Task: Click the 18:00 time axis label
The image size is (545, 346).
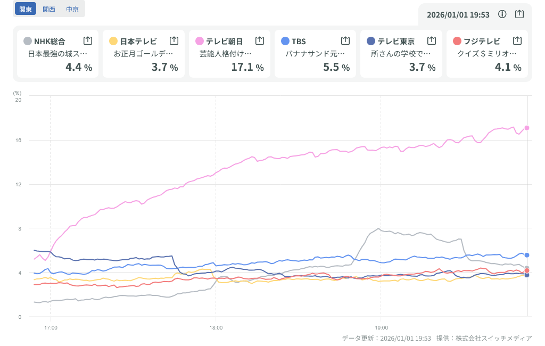Action: coord(216,327)
